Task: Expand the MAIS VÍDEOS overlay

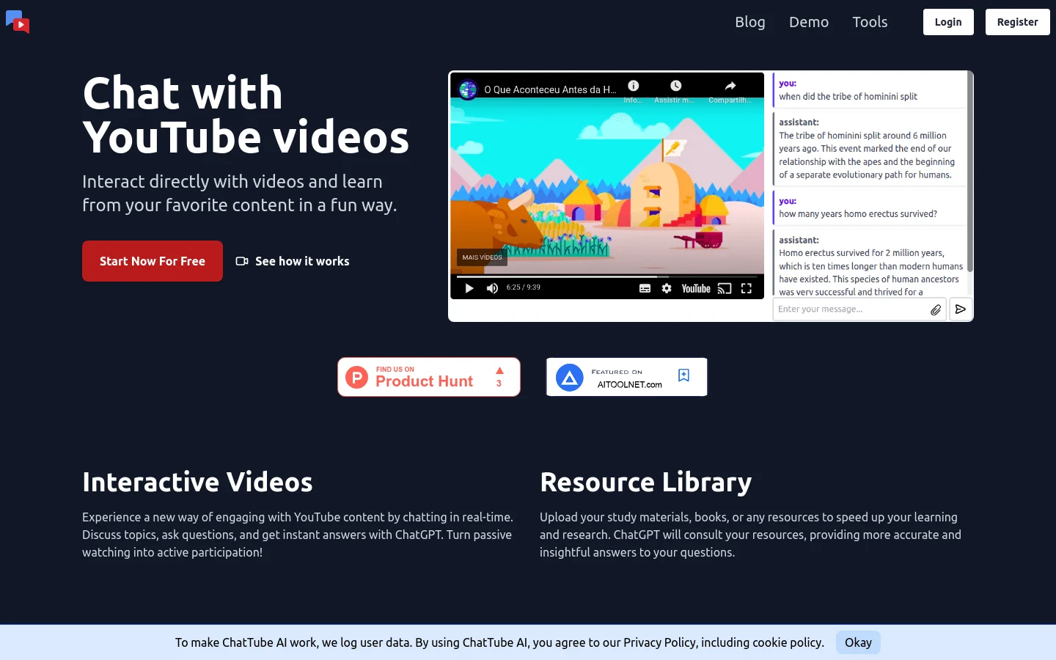Action: click(x=482, y=257)
